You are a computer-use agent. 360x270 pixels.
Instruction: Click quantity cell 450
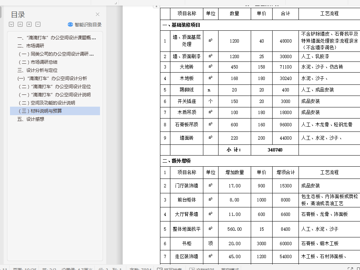[x=234, y=67]
